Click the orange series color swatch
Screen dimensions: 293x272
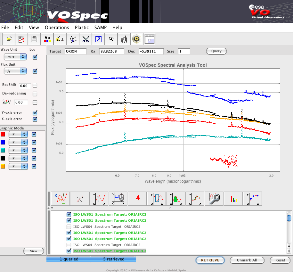pyautogui.click(x=3, y=166)
